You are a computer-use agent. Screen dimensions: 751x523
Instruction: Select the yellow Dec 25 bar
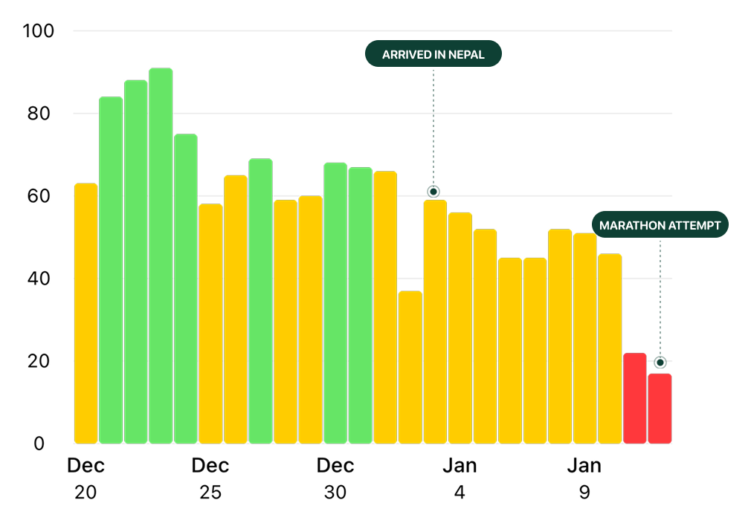click(210, 324)
